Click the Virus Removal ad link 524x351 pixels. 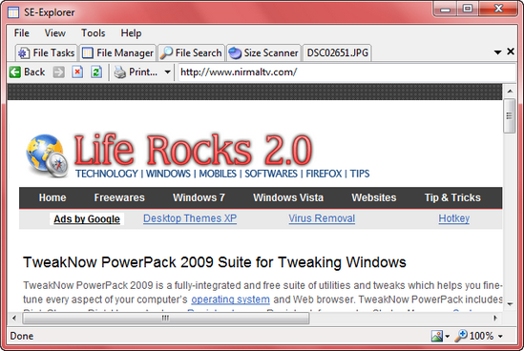pyautogui.click(x=322, y=218)
